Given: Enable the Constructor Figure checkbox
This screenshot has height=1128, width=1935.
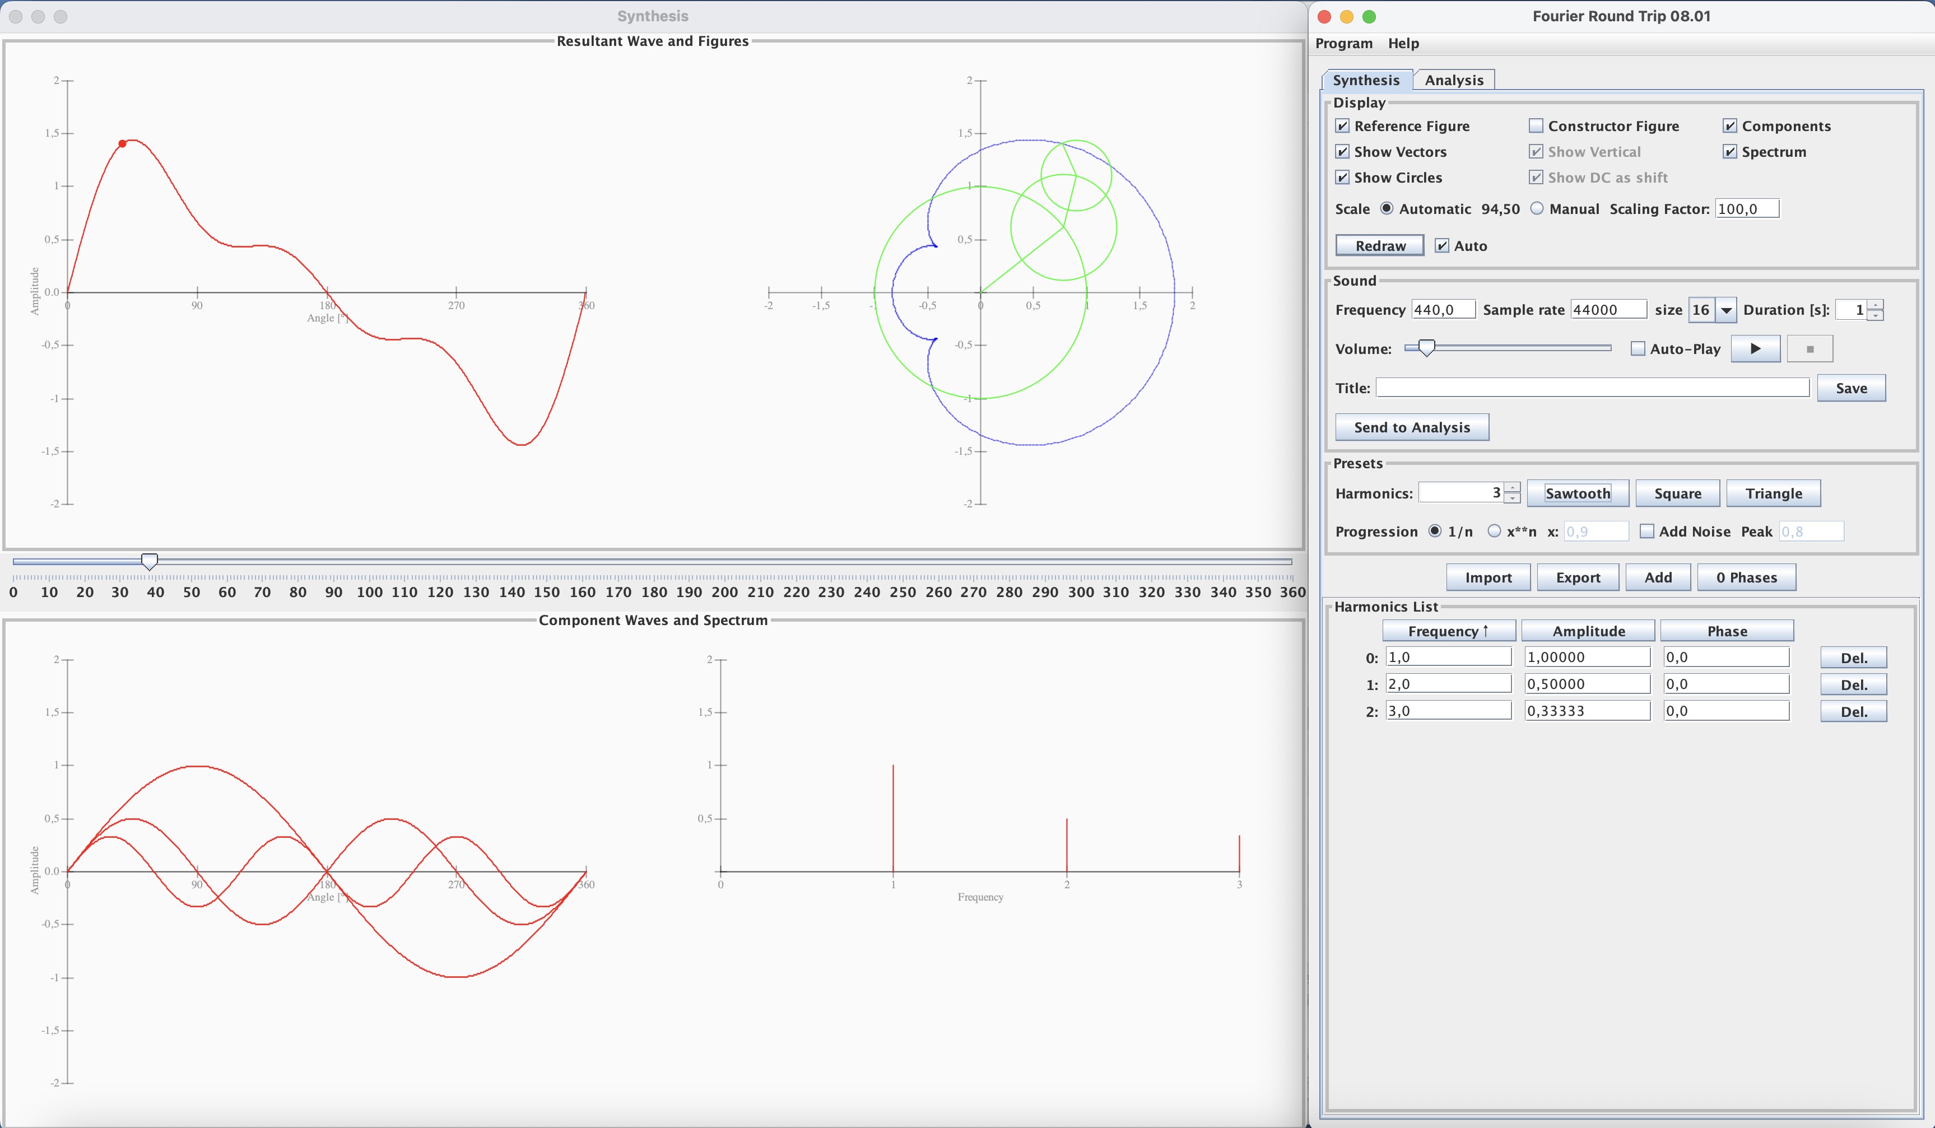Looking at the screenshot, I should pyautogui.click(x=1536, y=126).
